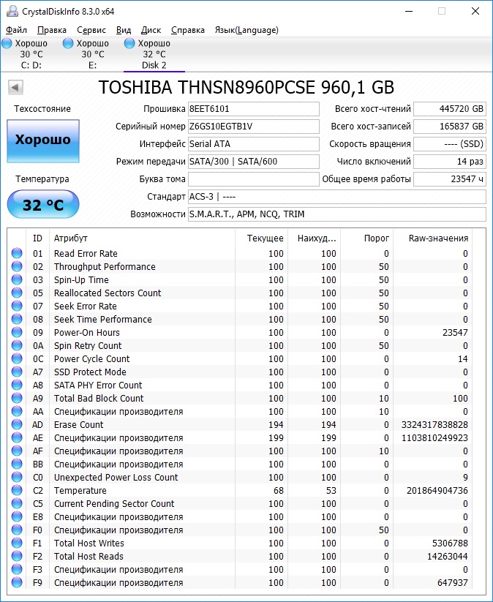Click total host writes value 165837 GB
Image resolution: width=493 pixels, height=602 pixels.
450,127
